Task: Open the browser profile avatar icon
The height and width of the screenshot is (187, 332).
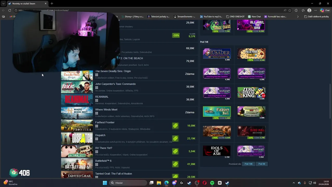Action: point(309,10)
